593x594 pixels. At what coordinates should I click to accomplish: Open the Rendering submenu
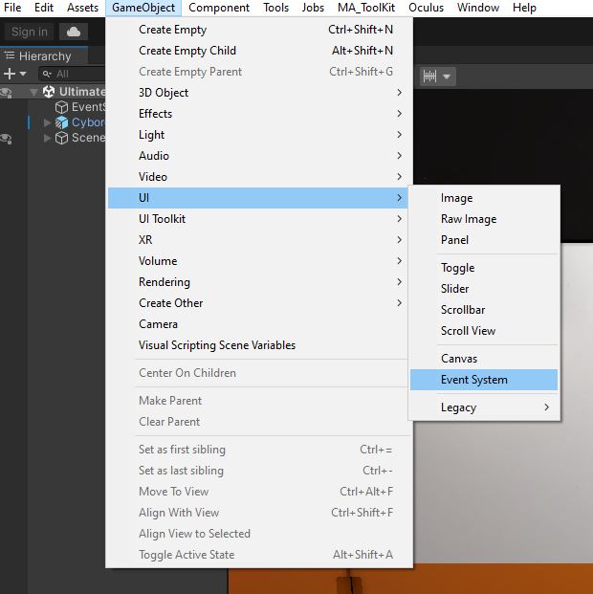(x=258, y=282)
